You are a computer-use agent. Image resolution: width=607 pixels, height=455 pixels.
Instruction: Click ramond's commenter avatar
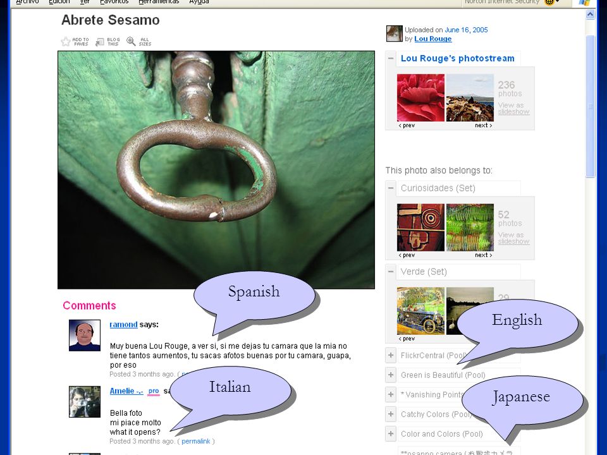[x=85, y=336]
